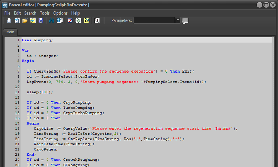Click inside the Parameters combo box
This screenshot has width=278, height=167.
[x=154, y=20]
